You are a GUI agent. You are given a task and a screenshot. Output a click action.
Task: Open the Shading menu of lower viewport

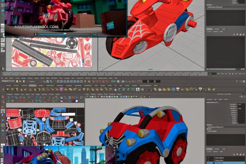pos(93,94)
